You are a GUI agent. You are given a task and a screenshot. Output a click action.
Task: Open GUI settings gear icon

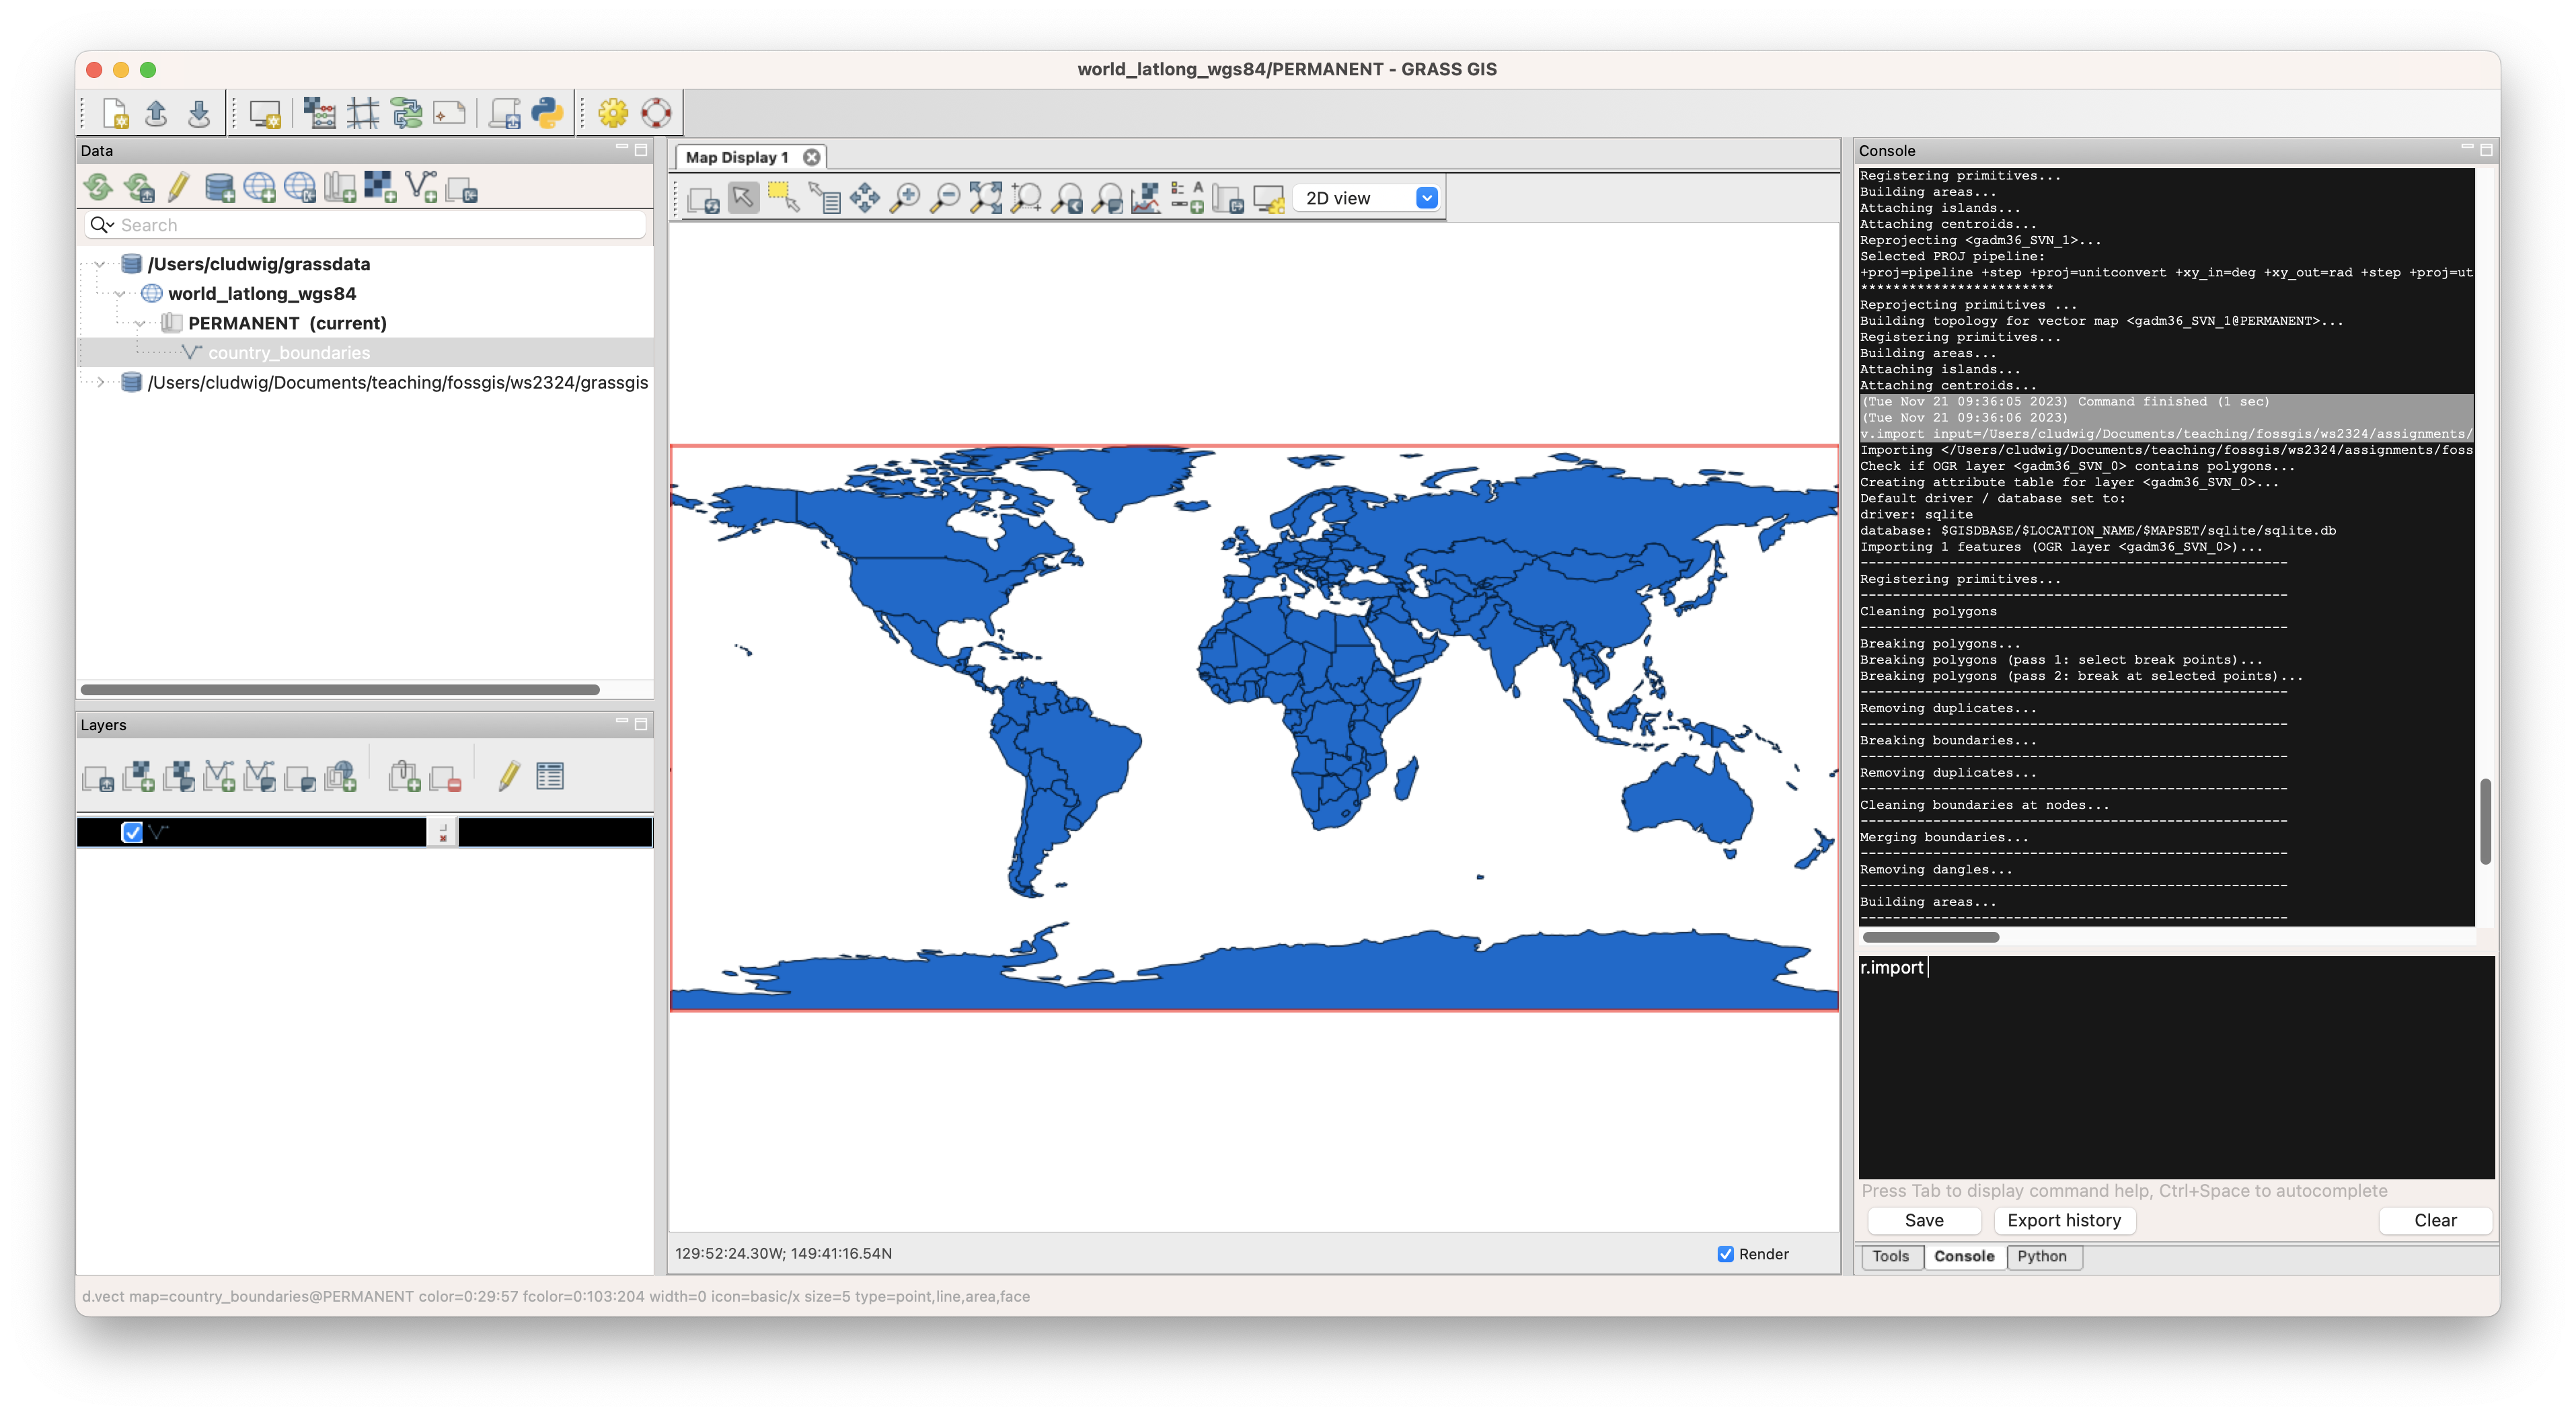(x=613, y=113)
